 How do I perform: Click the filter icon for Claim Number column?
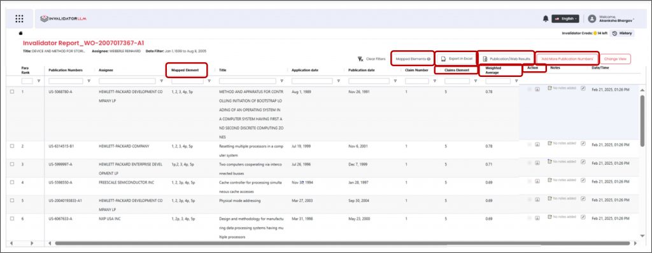(434, 81)
